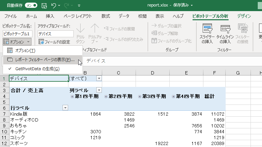
Task: Select the ピボットテーブル分析 tab
Action: 210,16
